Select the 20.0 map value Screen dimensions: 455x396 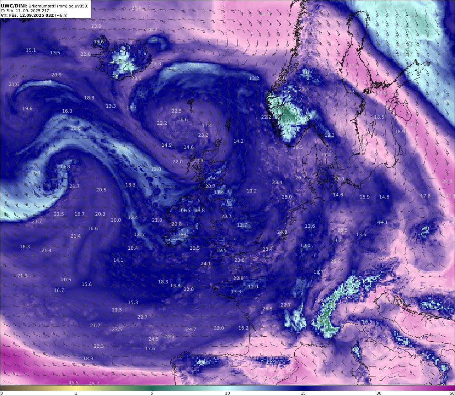[x=116, y=220]
